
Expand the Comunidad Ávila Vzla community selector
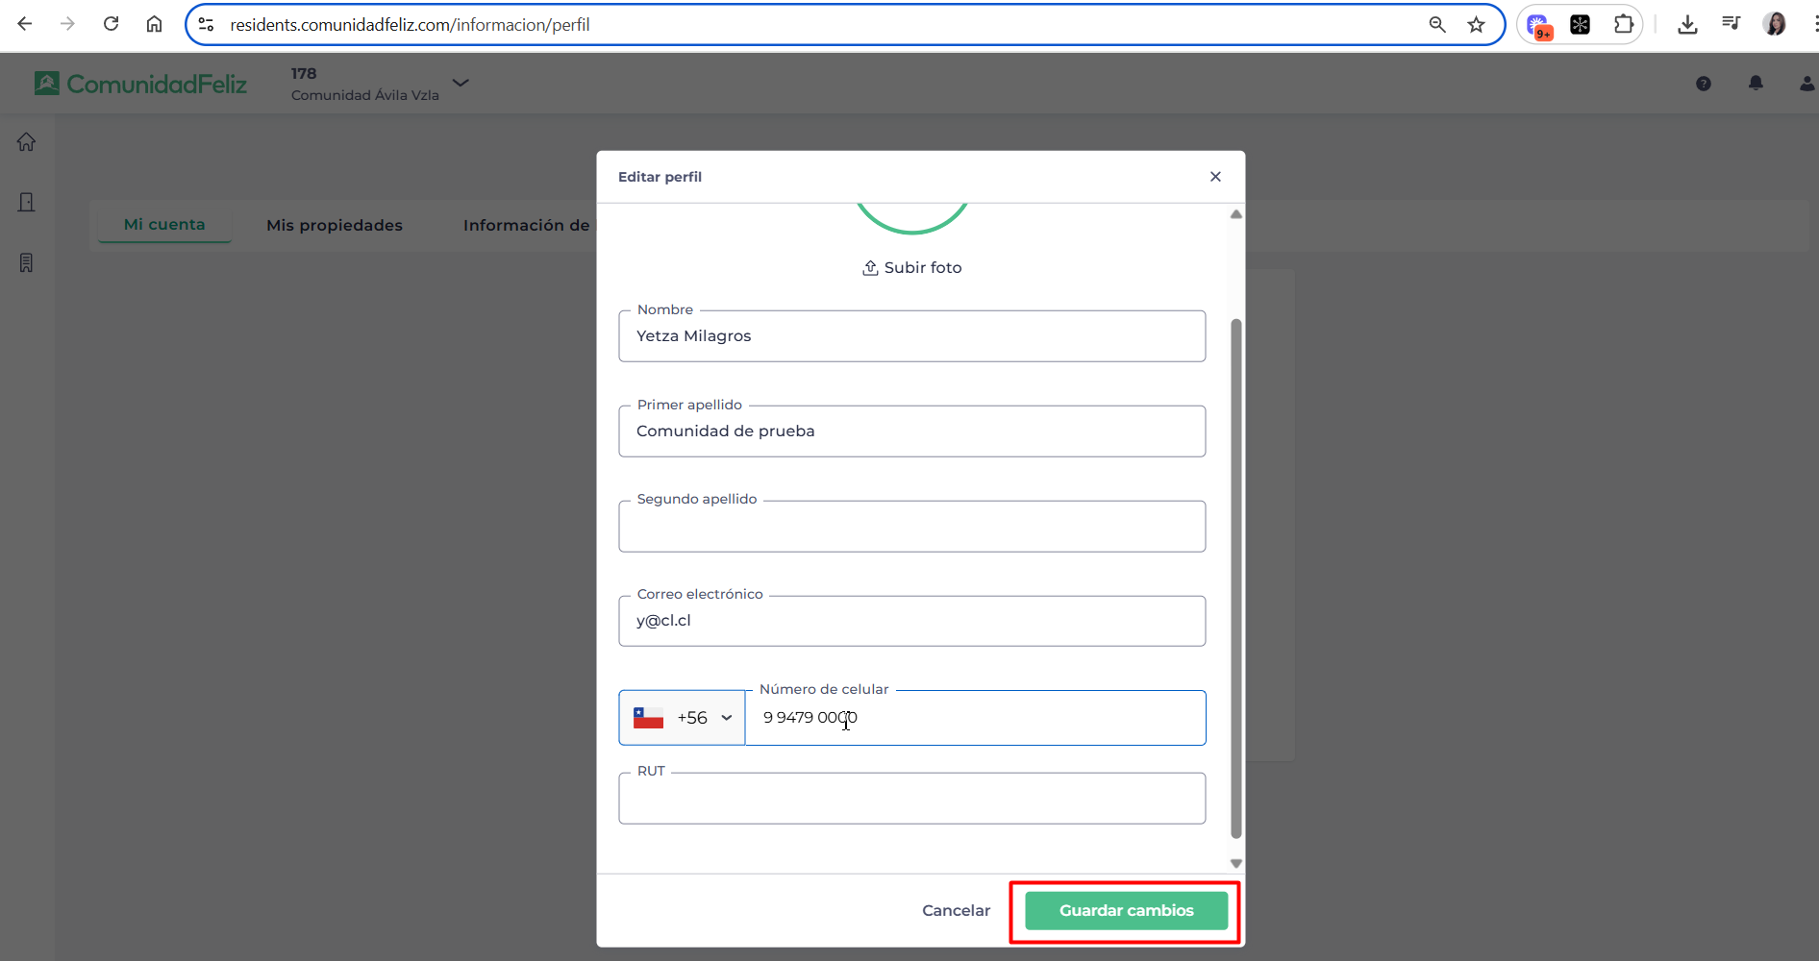461,83
